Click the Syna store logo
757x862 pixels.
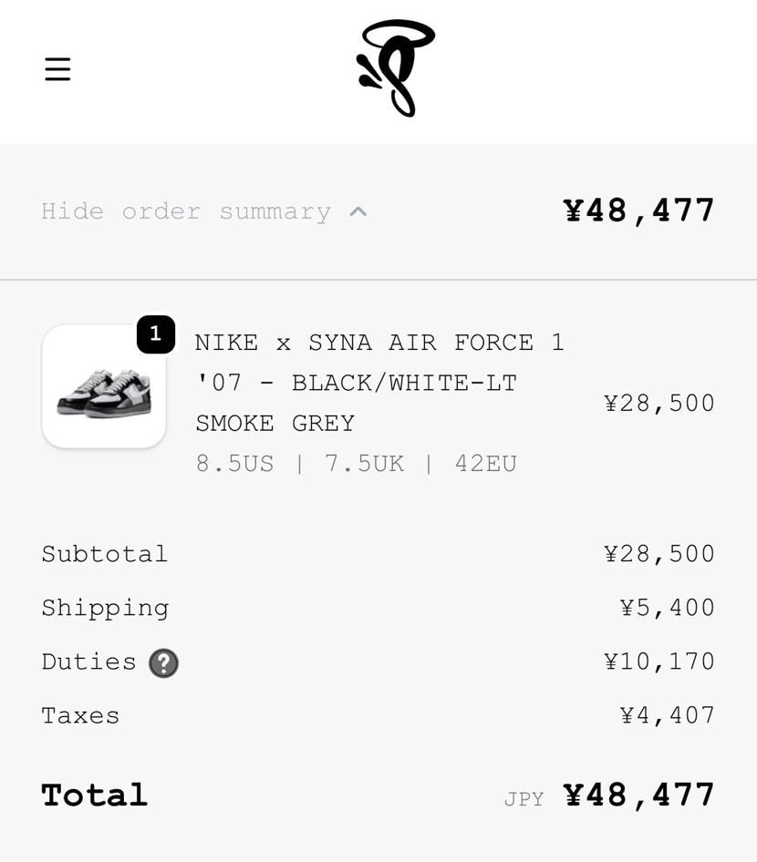point(395,68)
